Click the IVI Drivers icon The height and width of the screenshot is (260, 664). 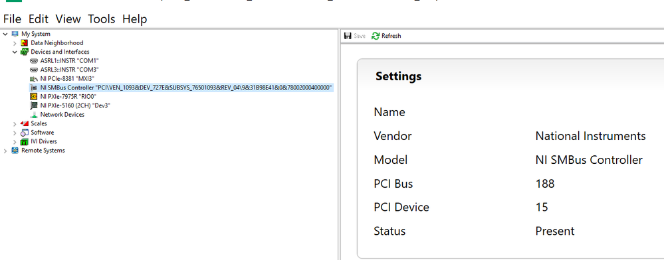pos(24,142)
